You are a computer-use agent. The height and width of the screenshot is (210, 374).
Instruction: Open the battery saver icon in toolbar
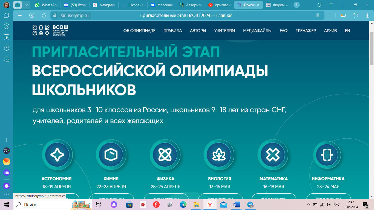(343, 15)
